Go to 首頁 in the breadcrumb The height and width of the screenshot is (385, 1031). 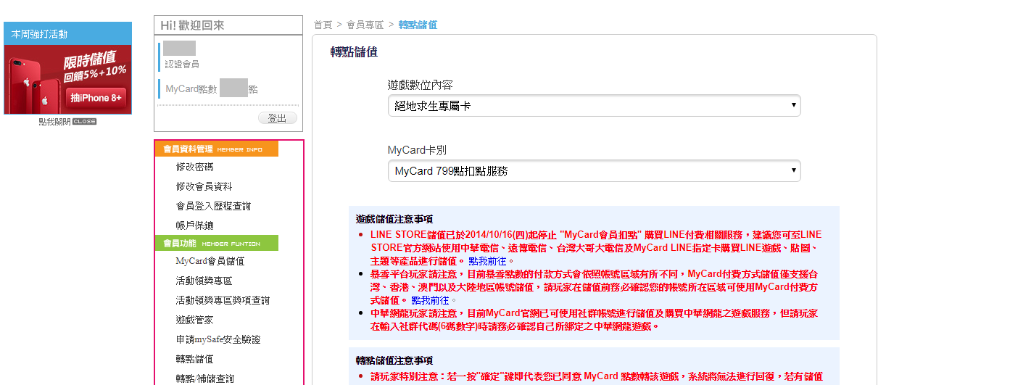tap(323, 25)
